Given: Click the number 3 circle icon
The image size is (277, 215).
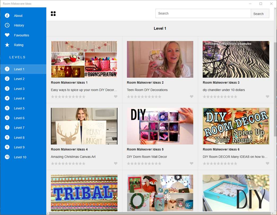Looking at the screenshot, I should tap(7, 88).
